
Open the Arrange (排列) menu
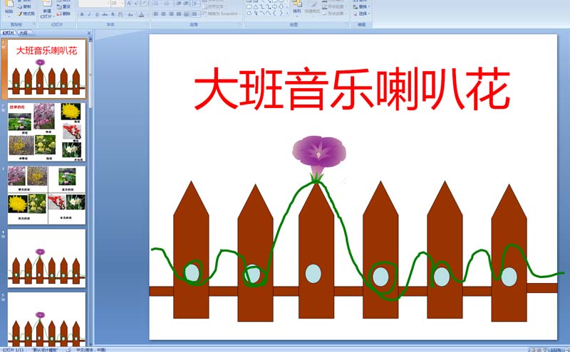tap(297, 8)
